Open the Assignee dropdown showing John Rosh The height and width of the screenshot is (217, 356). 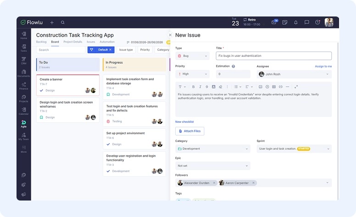294,74
